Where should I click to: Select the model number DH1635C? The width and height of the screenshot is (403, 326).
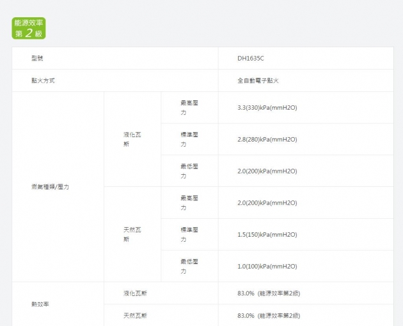(250, 58)
